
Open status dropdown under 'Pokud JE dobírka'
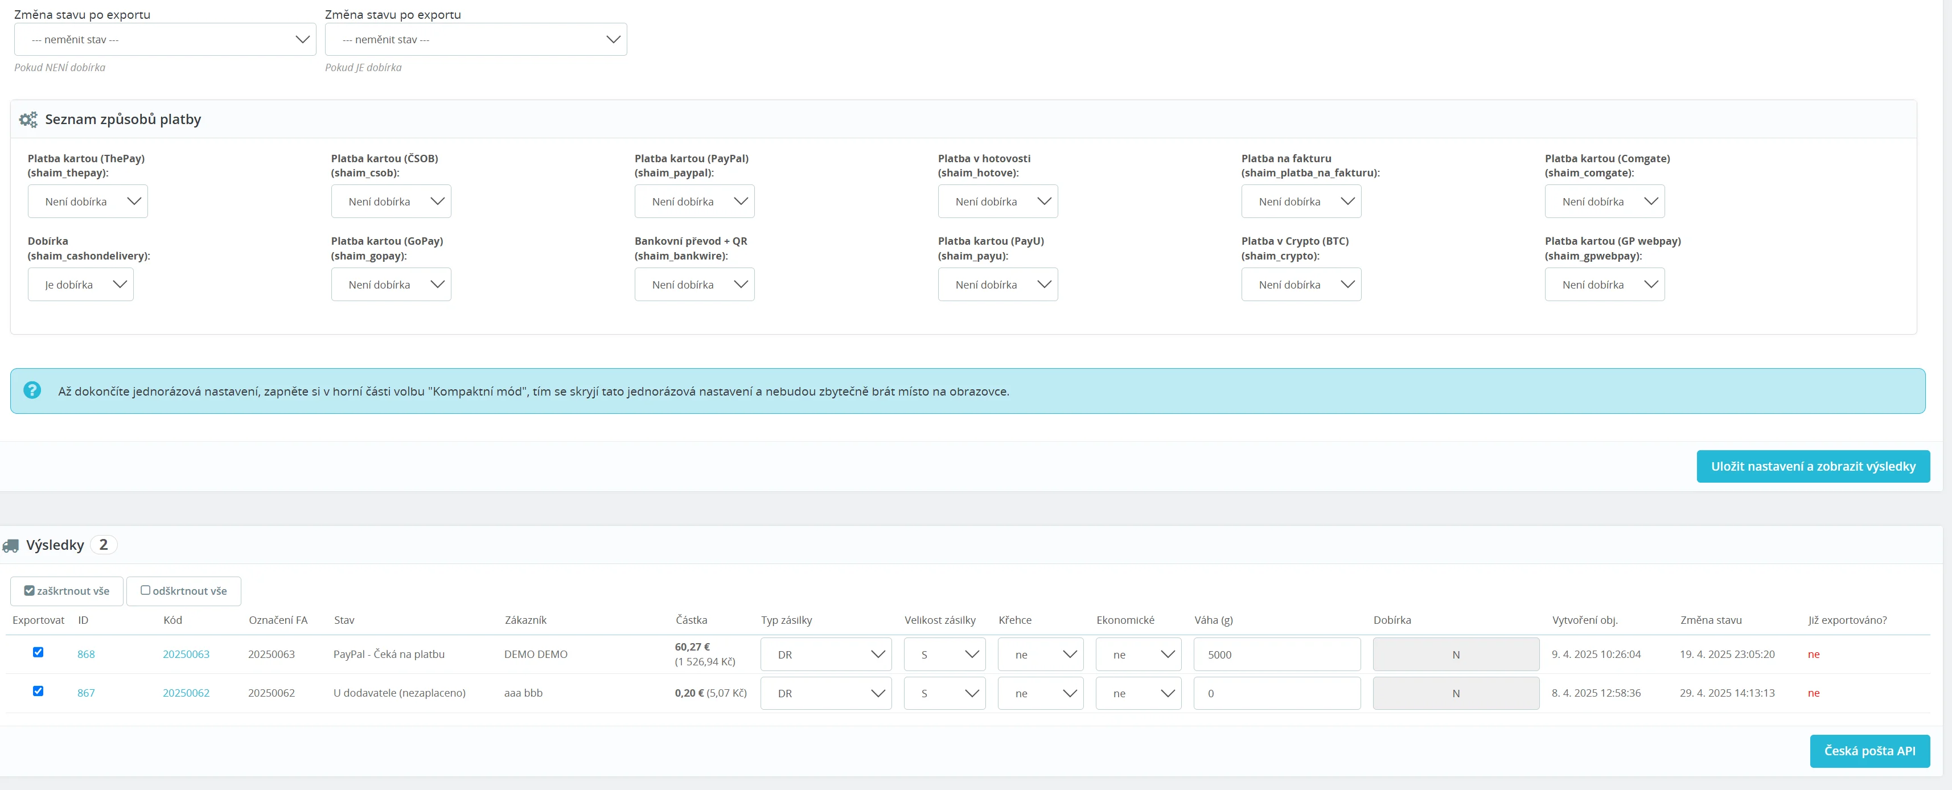tap(475, 39)
